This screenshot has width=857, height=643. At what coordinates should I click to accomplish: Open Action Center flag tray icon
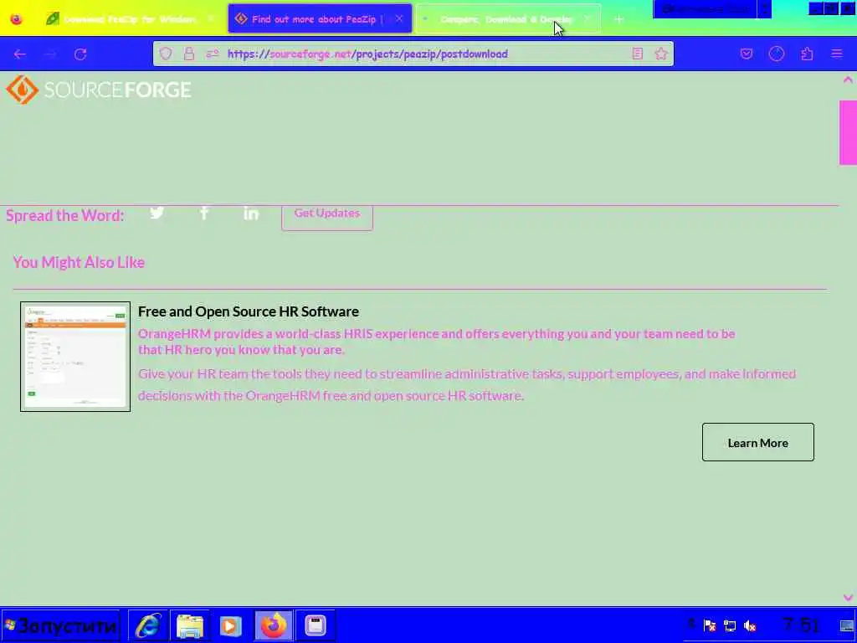pos(710,625)
